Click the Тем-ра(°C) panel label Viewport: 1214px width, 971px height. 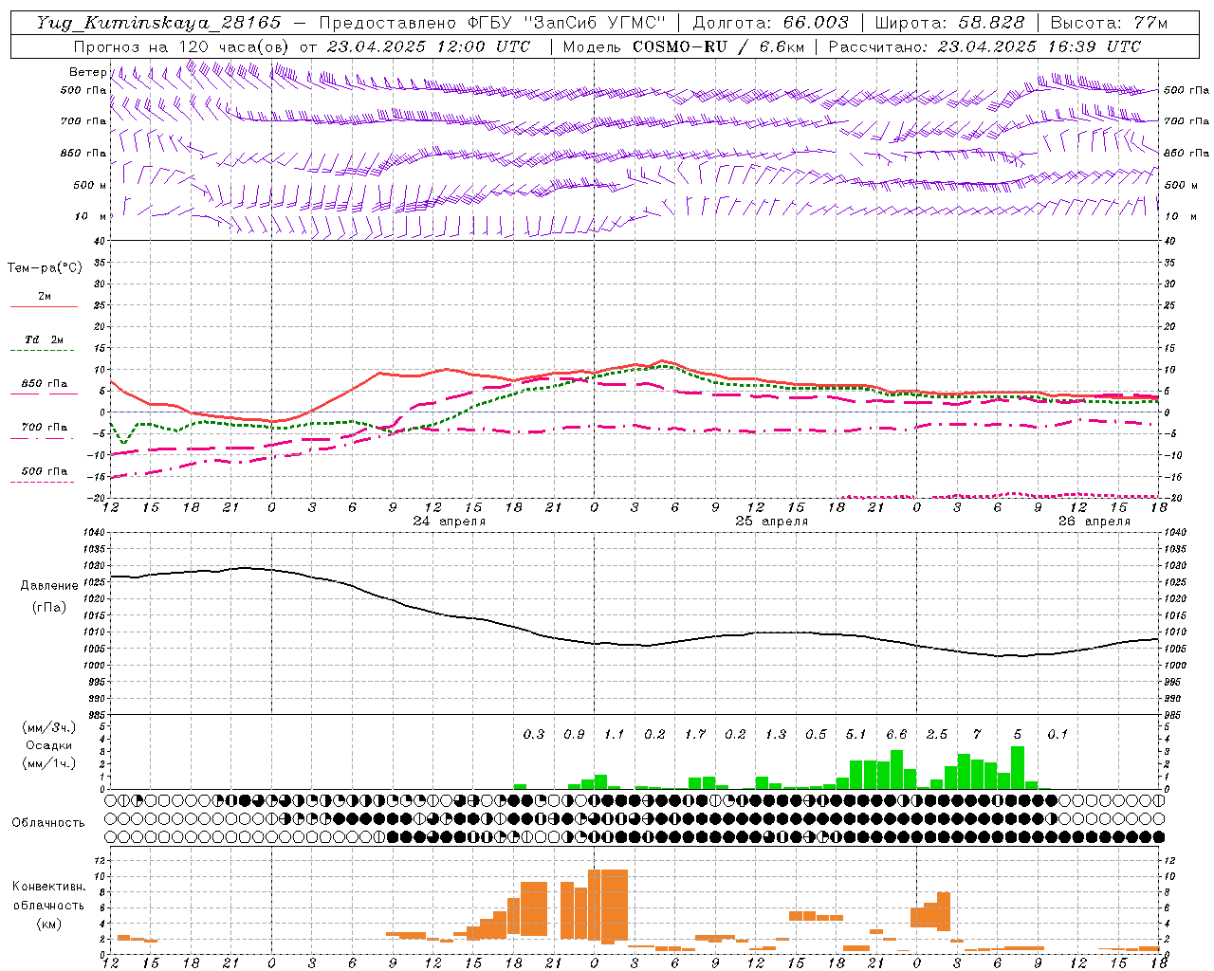pyautogui.click(x=45, y=268)
